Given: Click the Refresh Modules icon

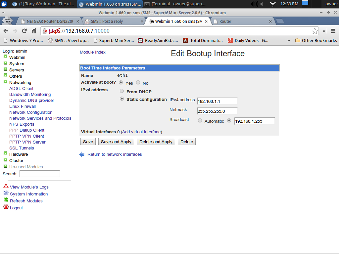Looking at the screenshot, I should [6, 200].
